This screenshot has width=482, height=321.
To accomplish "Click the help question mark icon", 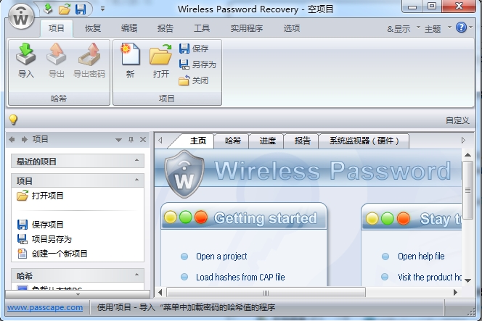I will tap(461, 28).
